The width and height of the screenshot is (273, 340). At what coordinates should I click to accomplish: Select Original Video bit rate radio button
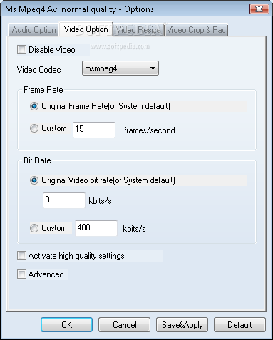(34, 180)
